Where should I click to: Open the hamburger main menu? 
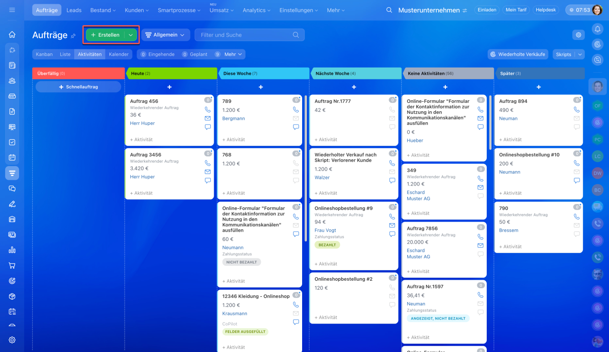click(12, 10)
